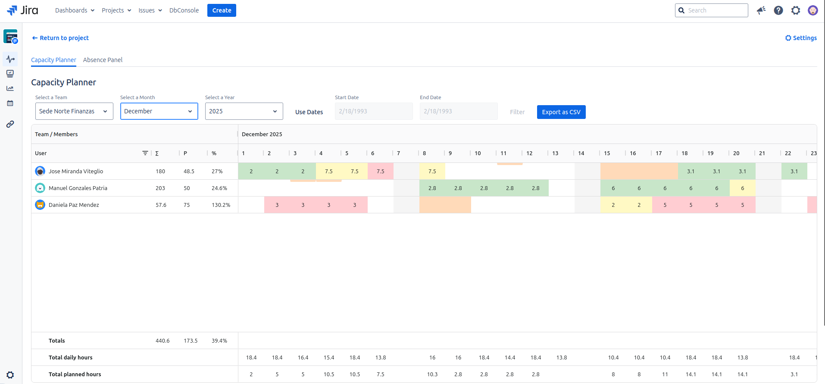Click the Return to project link
825x384 pixels.
point(60,38)
